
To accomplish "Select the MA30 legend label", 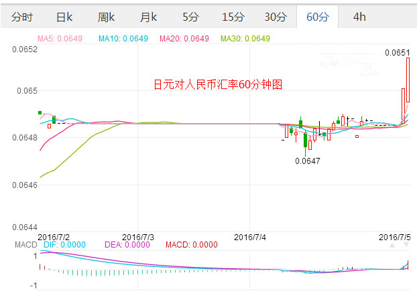I will click(x=245, y=38).
